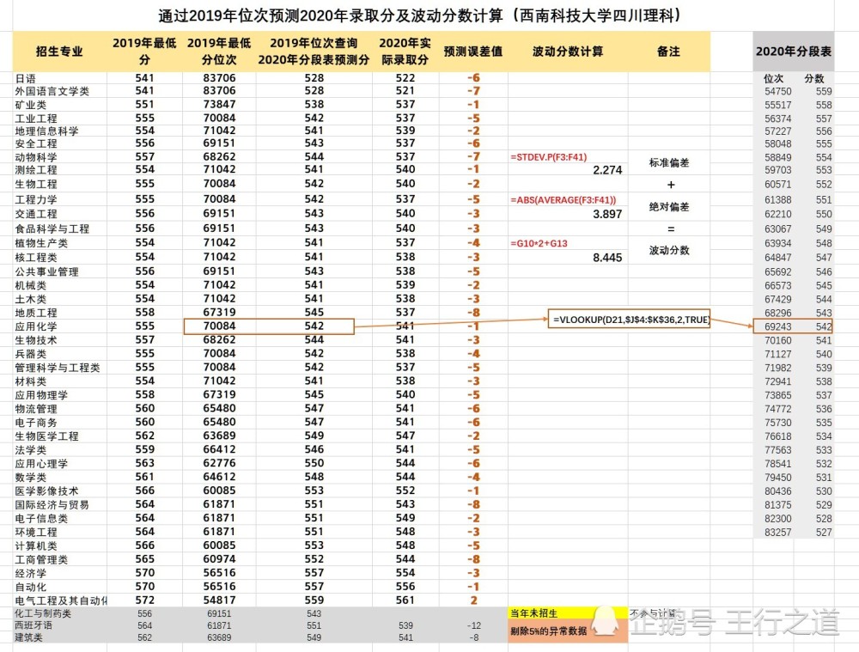The width and height of the screenshot is (859, 652).
Task: Click the 波动分数计算 header cell
Action: coord(568,52)
